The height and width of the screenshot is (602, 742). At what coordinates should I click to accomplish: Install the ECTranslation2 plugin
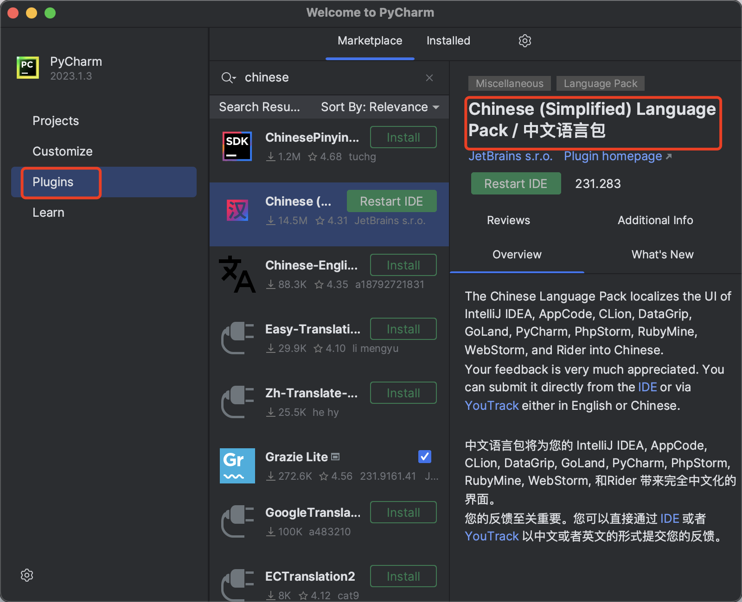click(x=403, y=576)
